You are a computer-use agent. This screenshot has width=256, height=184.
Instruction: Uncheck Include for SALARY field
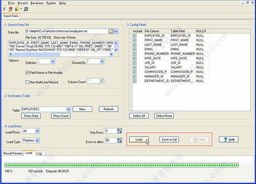click(135, 67)
